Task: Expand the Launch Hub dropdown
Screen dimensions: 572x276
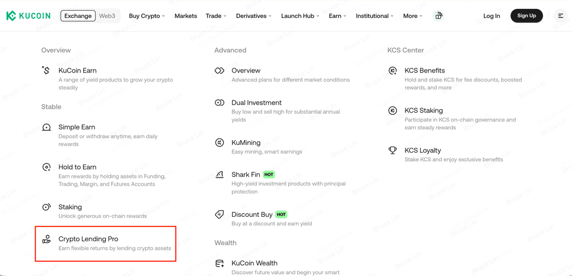Action: click(x=300, y=16)
